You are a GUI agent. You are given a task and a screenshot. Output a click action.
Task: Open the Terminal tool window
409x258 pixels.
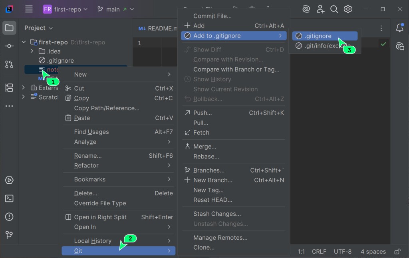[x=9, y=198]
